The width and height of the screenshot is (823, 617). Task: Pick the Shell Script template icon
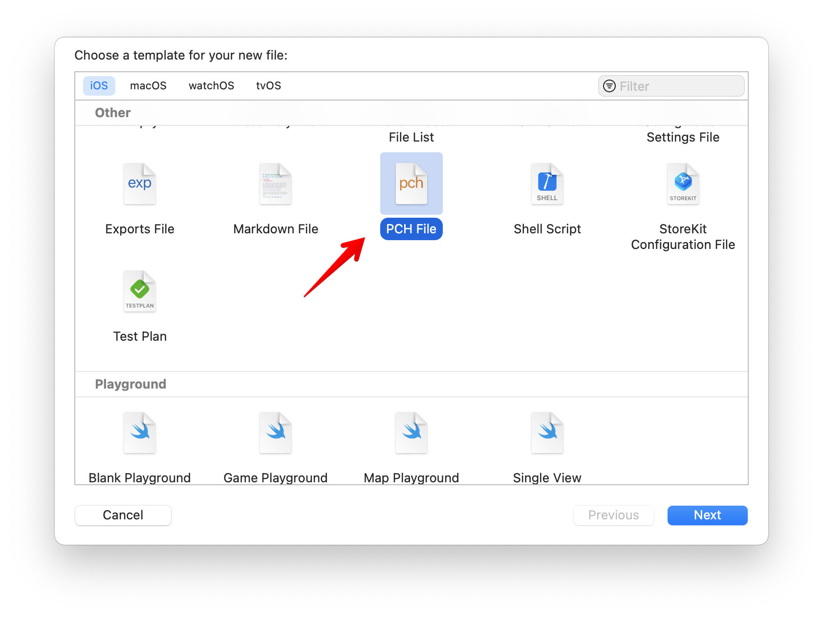tap(547, 184)
